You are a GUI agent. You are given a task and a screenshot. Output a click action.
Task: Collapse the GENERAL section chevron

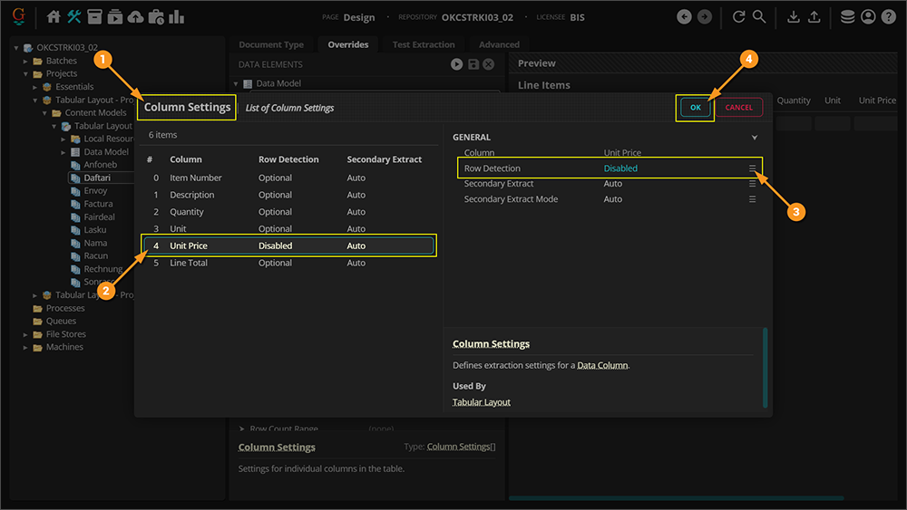[x=755, y=138]
